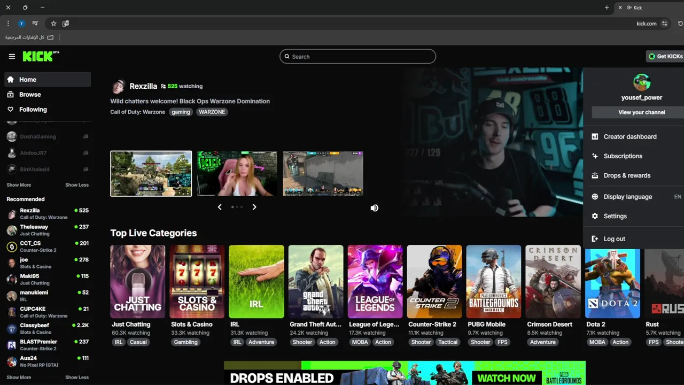Click the Log out icon
Image resolution: width=684 pixels, height=385 pixels.
coord(595,239)
